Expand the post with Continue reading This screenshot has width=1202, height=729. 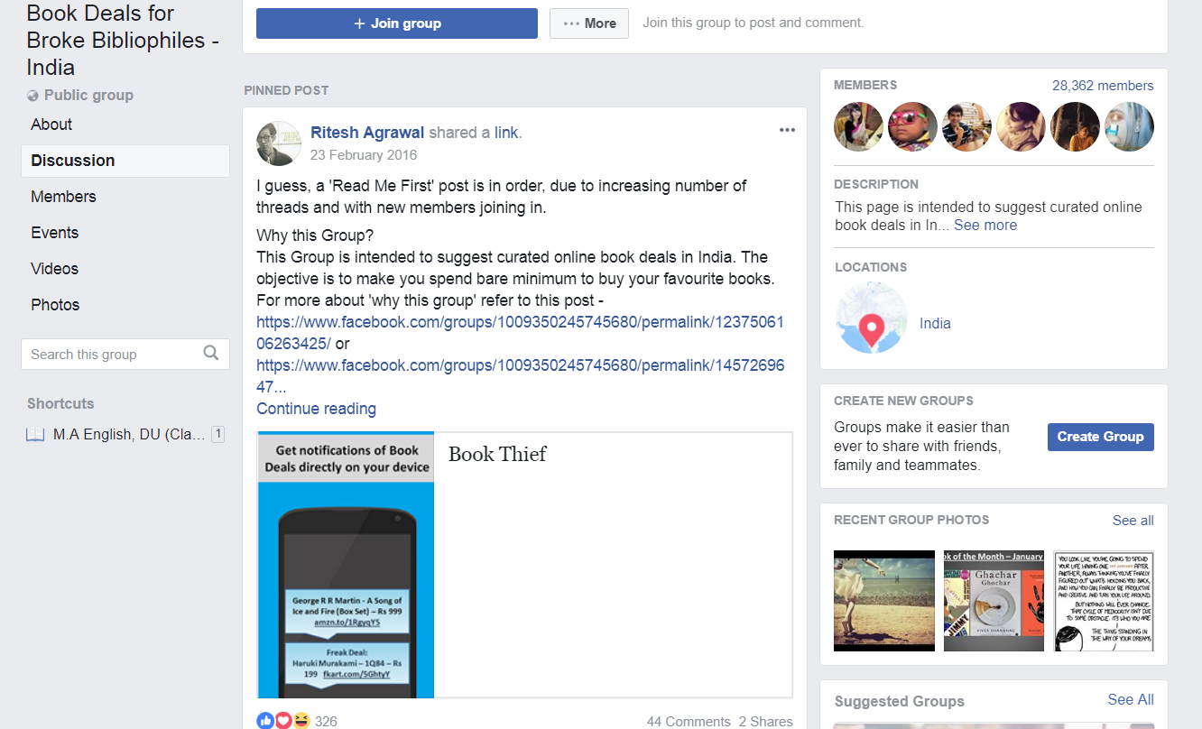pos(316,409)
